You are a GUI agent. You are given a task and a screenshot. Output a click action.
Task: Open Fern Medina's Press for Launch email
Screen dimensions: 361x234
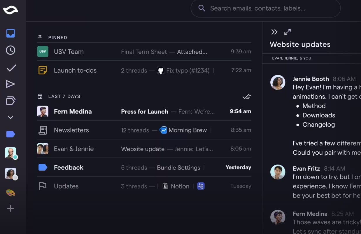click(x=144, y=111)
